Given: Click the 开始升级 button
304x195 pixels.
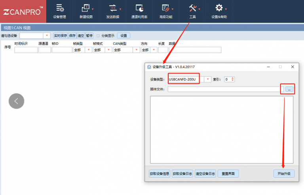Looking at the screenshot, I should coord(284,174).
